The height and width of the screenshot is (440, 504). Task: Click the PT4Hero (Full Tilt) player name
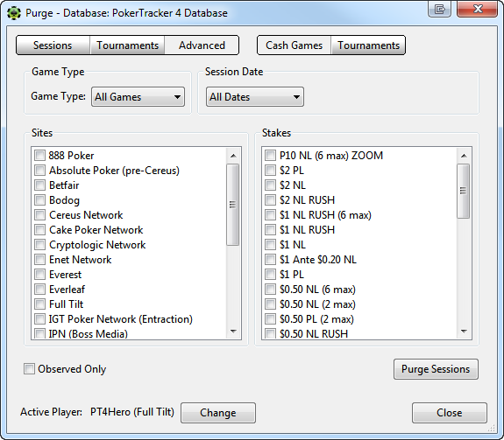tap(132, 412)
